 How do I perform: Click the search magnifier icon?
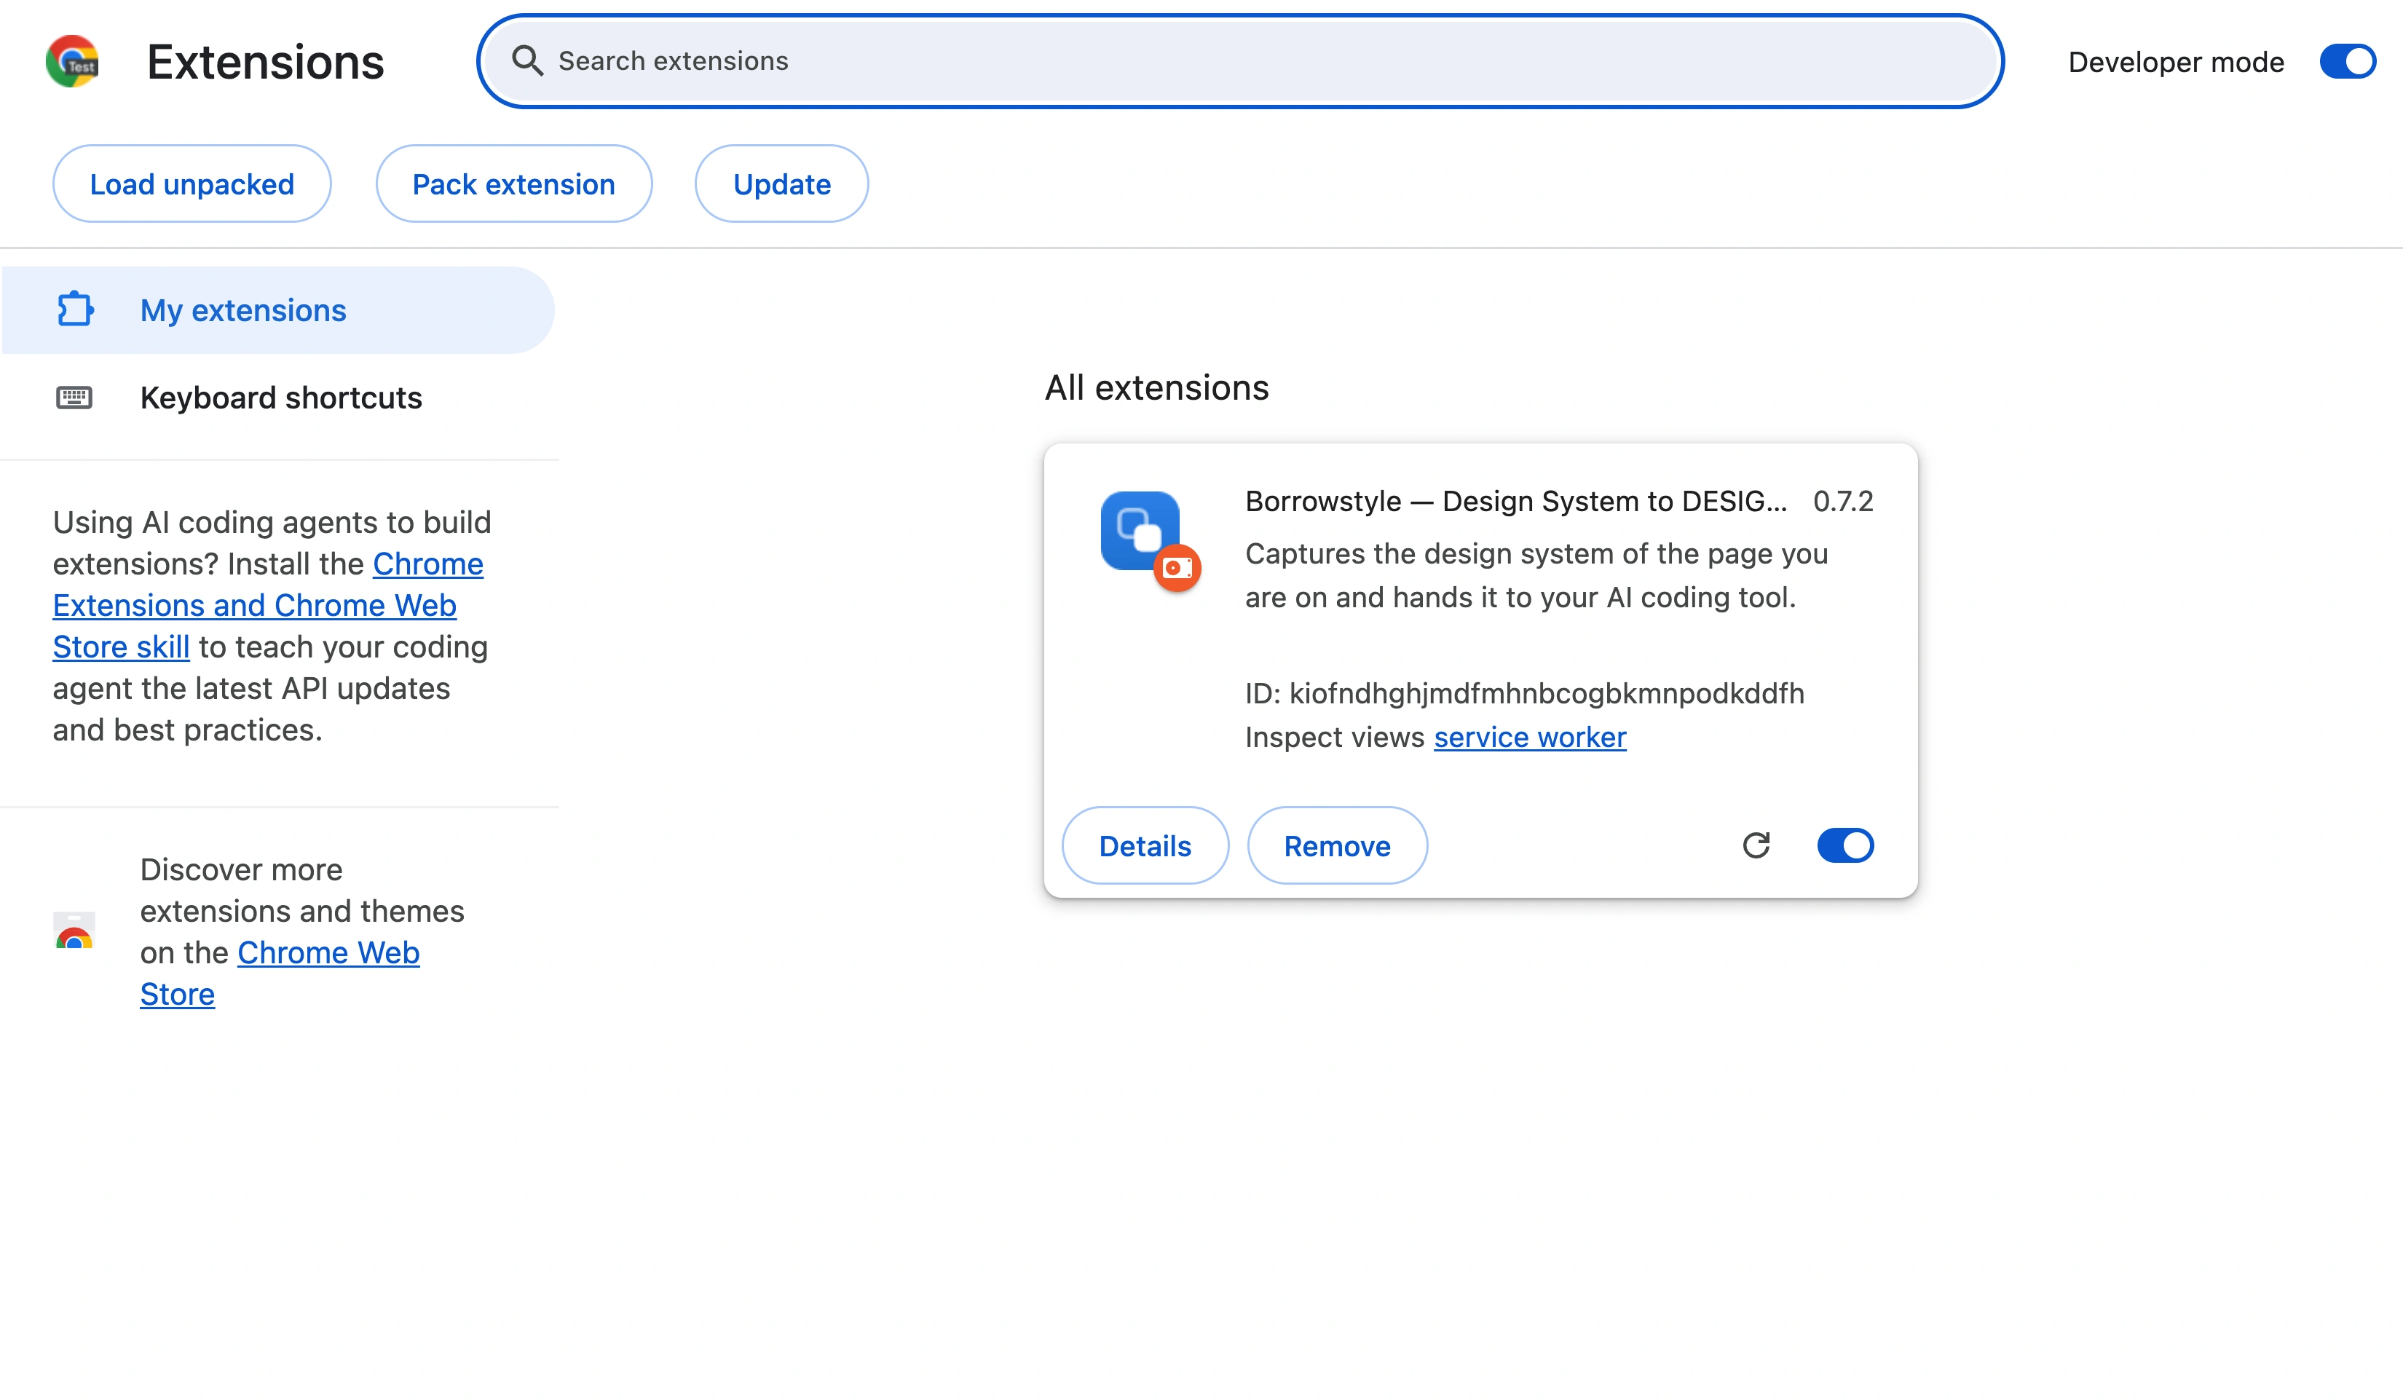(x=527, y=61)
